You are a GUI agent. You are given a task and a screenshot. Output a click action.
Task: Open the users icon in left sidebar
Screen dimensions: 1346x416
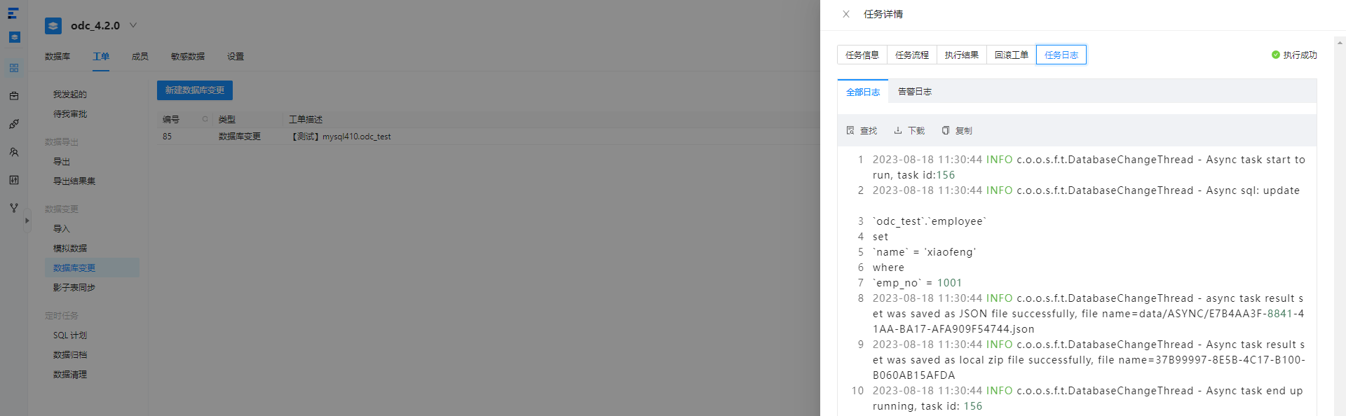[14, 152]
